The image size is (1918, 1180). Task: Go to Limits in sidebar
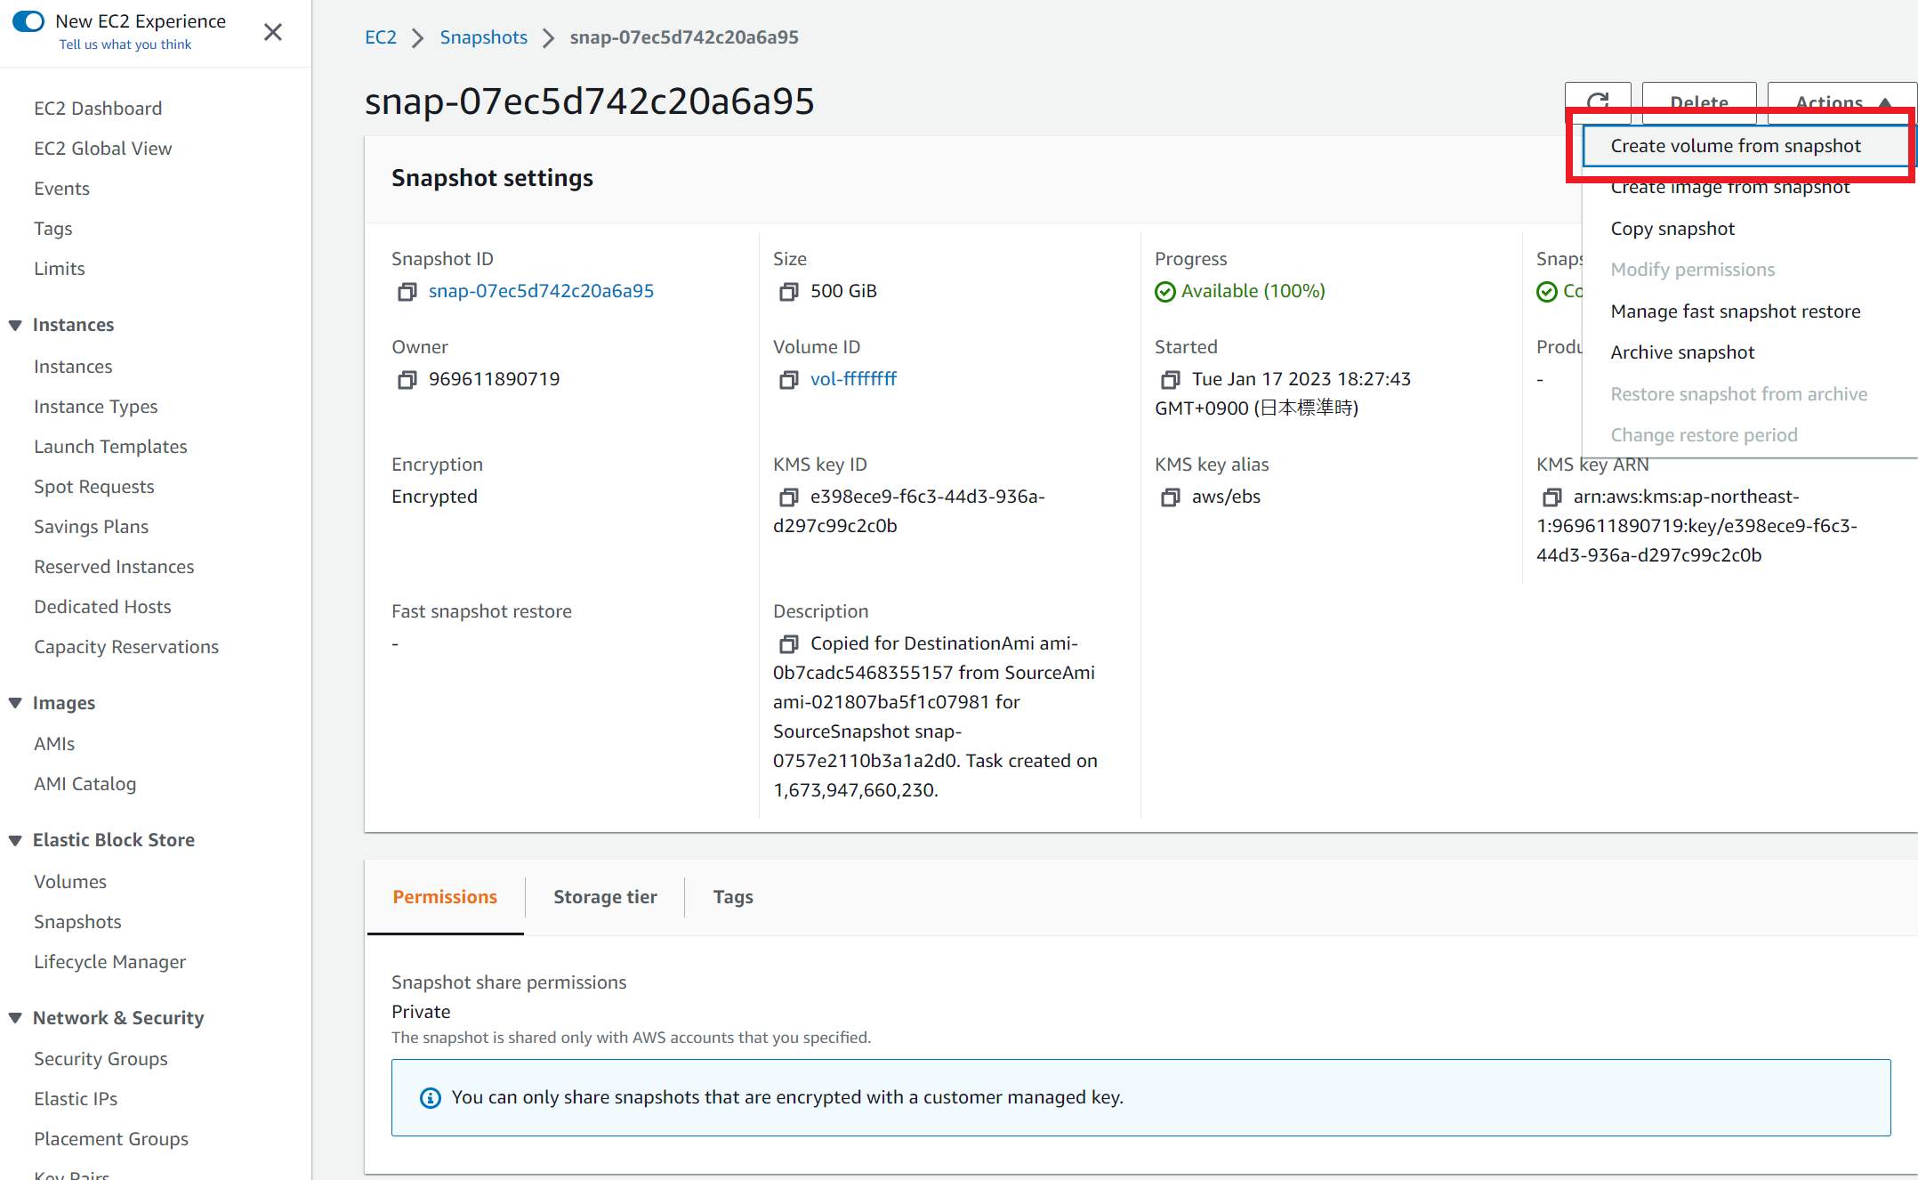(60, 269)
